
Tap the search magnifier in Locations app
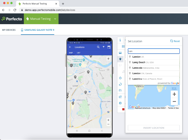[98, 47]
